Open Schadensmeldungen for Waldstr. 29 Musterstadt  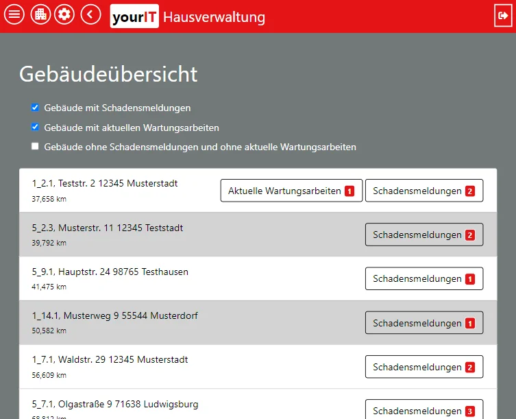[x=423, y=367]
